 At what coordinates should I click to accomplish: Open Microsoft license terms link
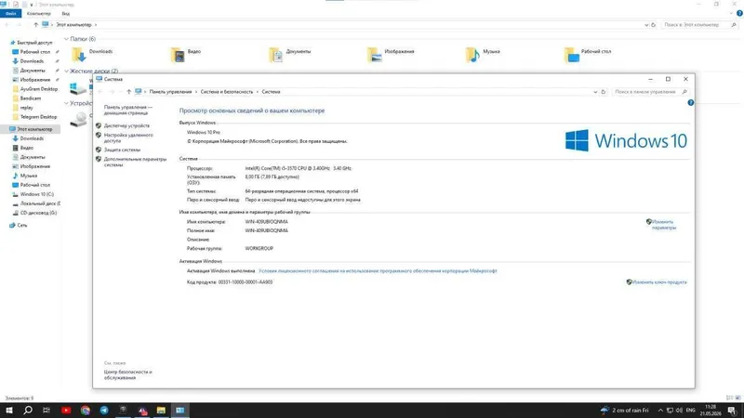(x=378, y=271)
